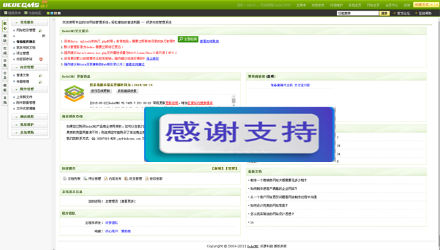
Task: Open 普通文章 in the sidebar
Action: point(23,75)
